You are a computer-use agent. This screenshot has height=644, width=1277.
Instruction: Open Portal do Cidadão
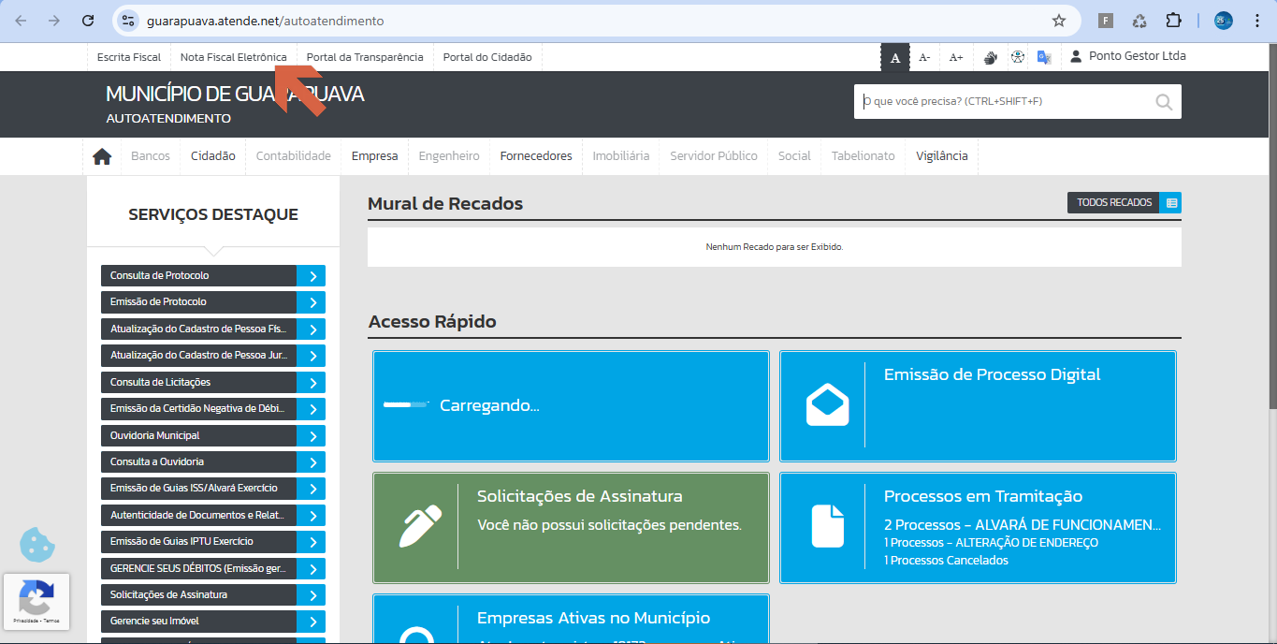487,57
